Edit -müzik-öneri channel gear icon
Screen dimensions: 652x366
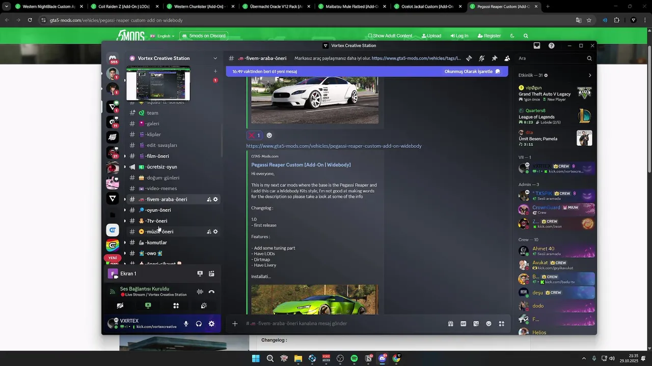[x=215, y=232]
